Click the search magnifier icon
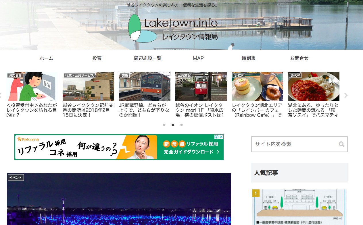The width and height of the screenshot is (363, 225). coord(341,144)
